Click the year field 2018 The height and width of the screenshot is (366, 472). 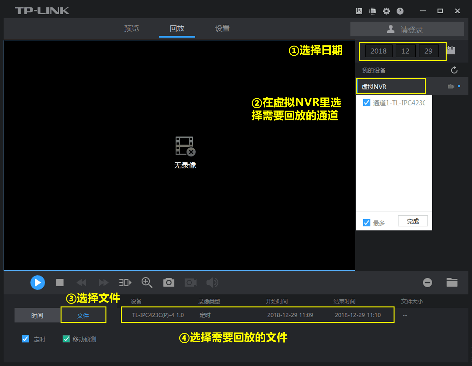[379, 51]
